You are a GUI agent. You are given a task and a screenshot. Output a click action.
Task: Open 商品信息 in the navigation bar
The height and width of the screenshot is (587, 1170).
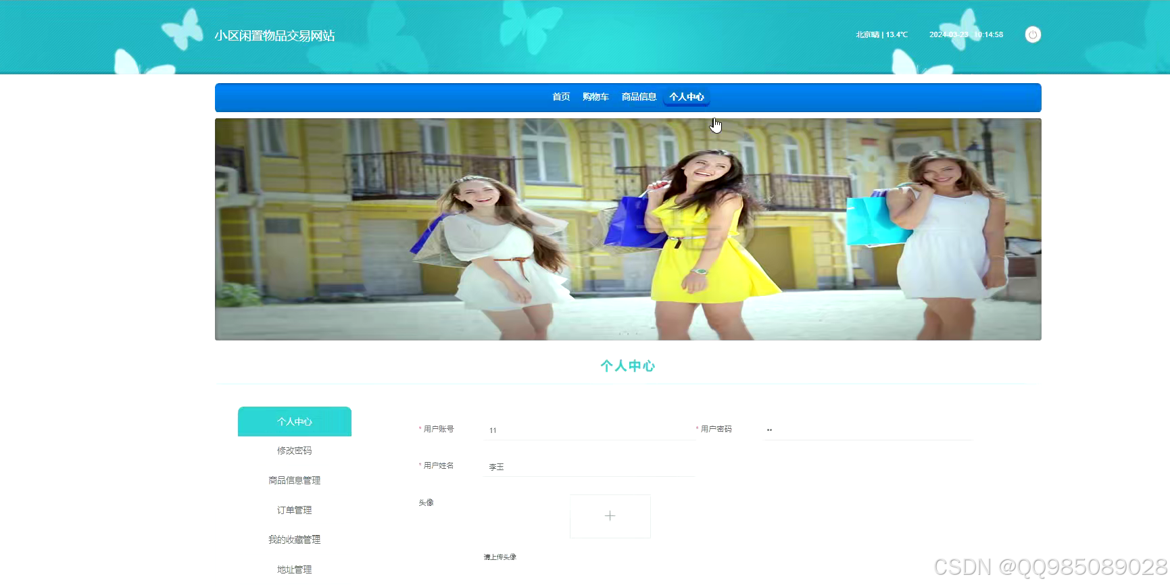639,97
